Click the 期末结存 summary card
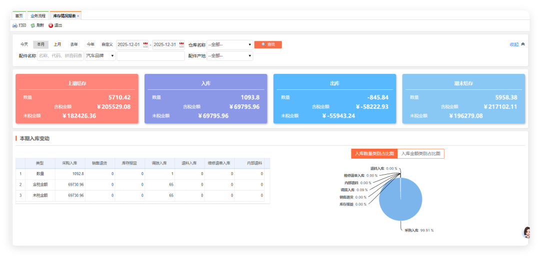 (463, 99)
